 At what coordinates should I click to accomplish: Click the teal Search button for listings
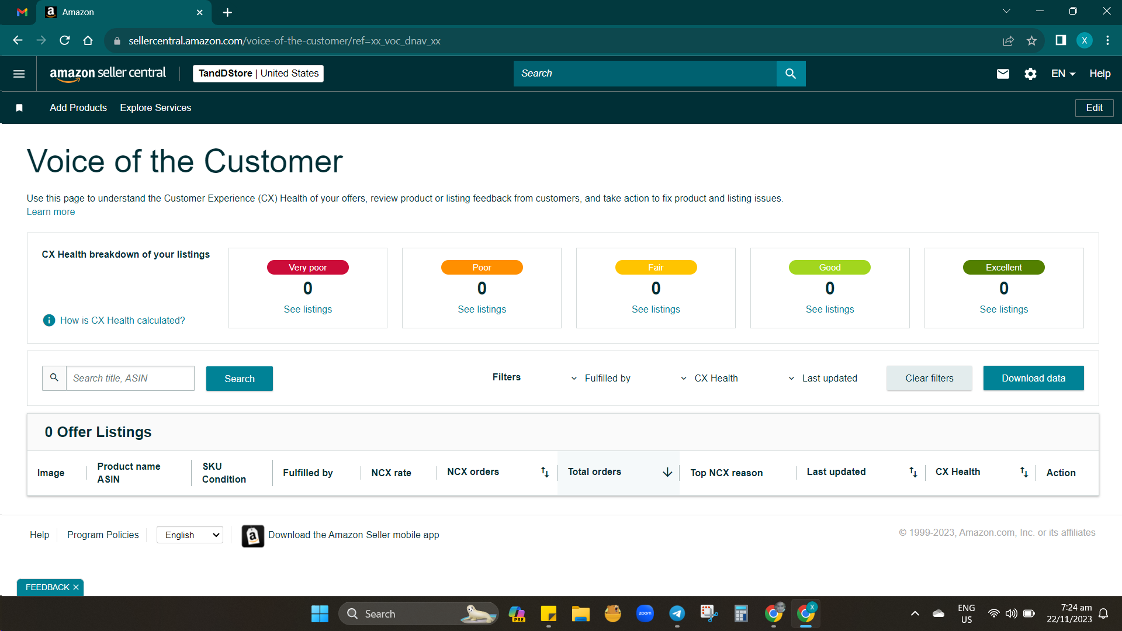click(239, 379)
